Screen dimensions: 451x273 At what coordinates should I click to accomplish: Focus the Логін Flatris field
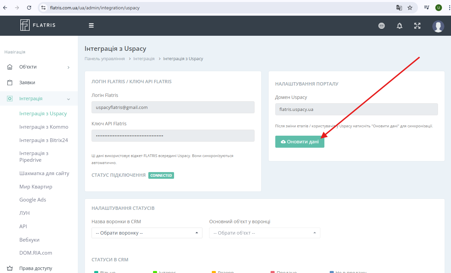(173, 107)
